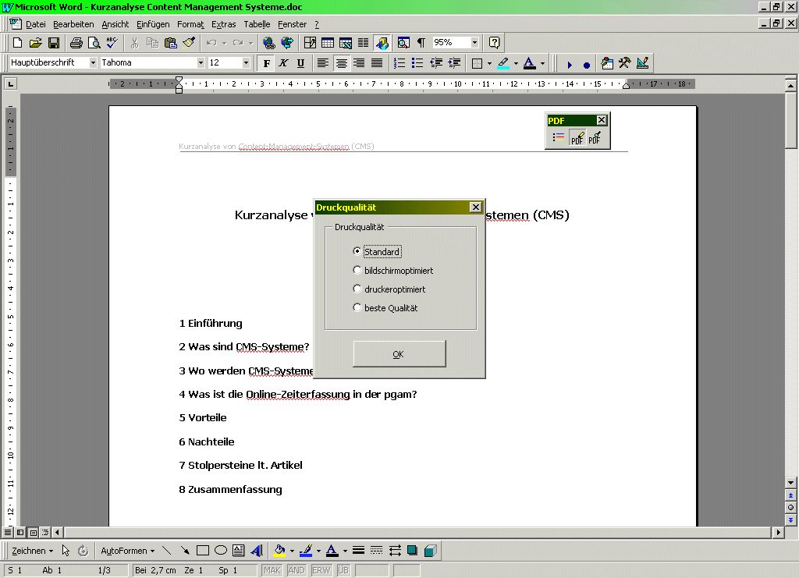
Task: Open the 95% zoom dropdown
Action: (474, 43)
